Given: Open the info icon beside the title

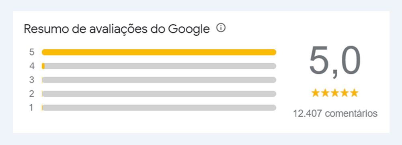Looking at the screenshot, I should [221, 28].
